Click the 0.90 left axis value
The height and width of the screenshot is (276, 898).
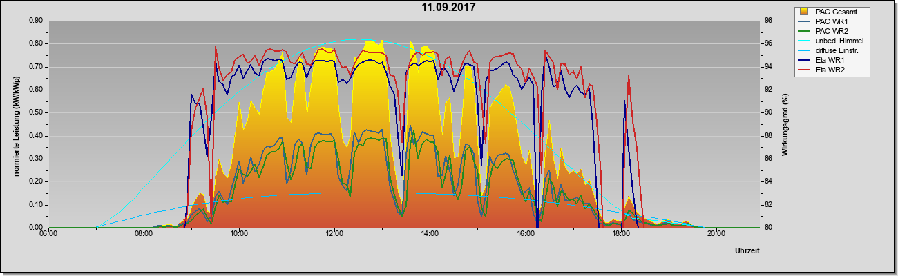36,21
